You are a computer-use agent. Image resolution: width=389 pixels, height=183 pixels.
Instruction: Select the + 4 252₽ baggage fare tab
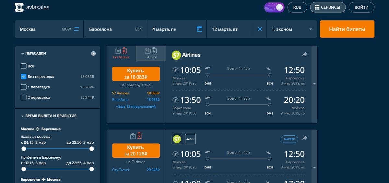point(151,53)
